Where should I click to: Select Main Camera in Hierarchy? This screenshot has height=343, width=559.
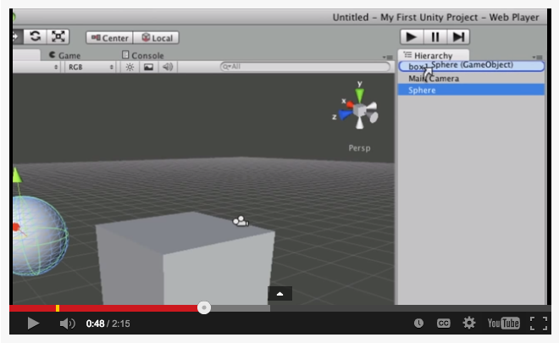(471, 79)
